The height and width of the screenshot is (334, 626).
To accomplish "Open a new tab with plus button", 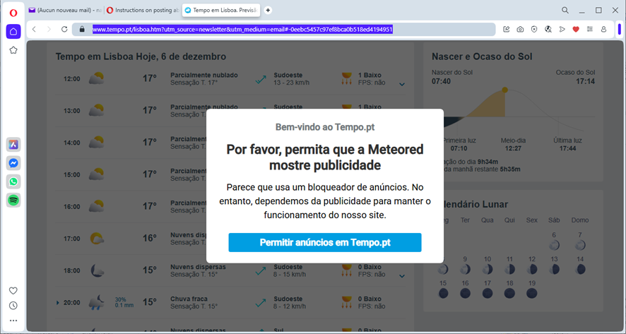I will (x=268, y=11).
